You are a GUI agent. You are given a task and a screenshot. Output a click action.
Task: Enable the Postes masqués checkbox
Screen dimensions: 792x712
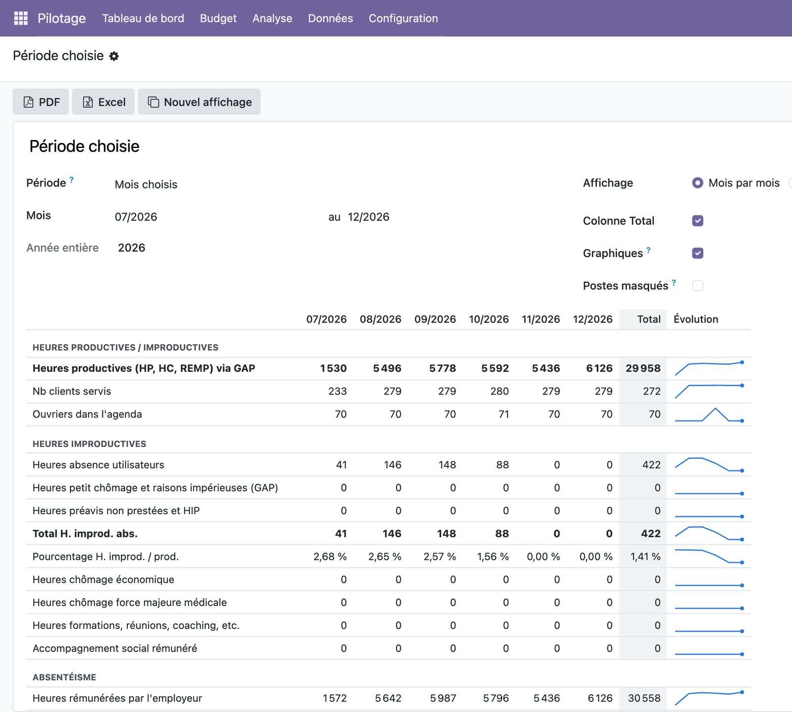(x=697, y=286)
